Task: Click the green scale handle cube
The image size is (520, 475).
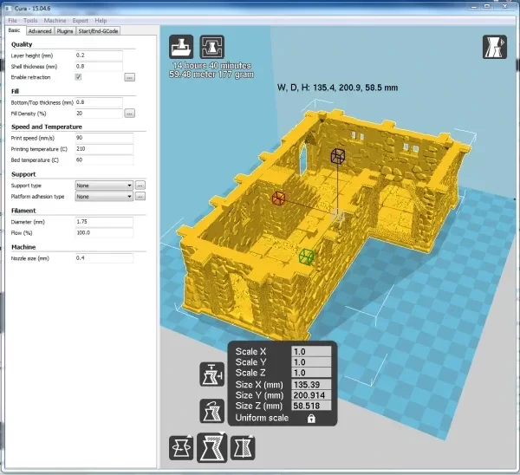Action: tap(306, 257)
